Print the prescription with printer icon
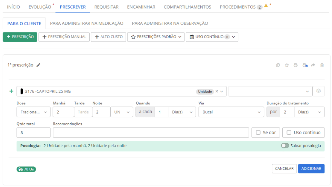Screen dimensions: 332x187 295,65
